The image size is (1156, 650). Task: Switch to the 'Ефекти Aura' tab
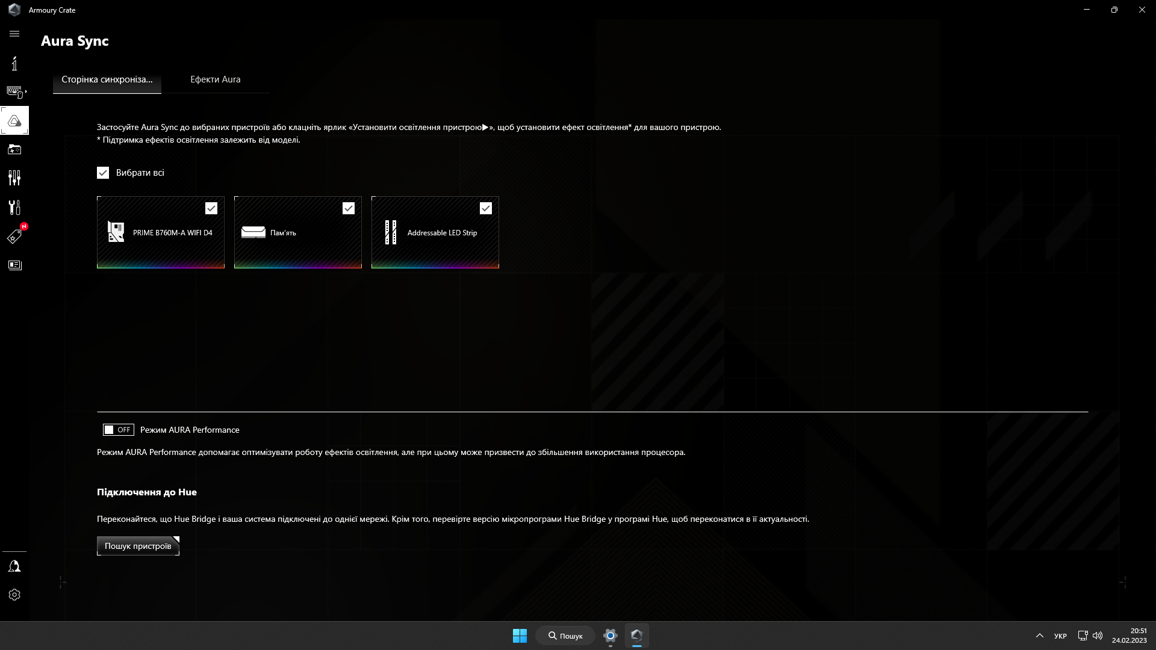click(x=215, y=79)
